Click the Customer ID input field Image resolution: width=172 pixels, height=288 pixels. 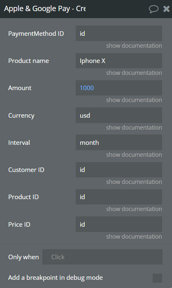[x=119, y=170]
